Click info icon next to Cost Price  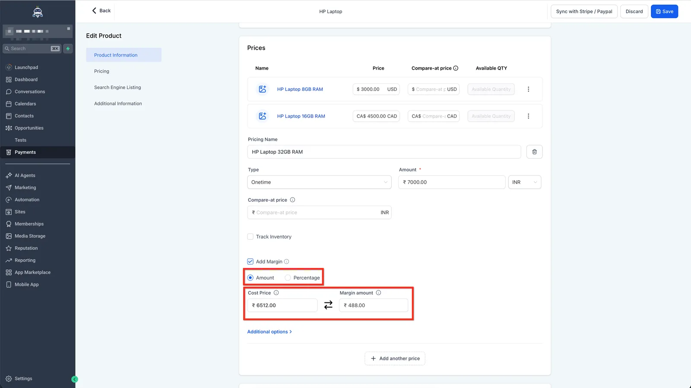pyautogui.click(x=276, y=293)
